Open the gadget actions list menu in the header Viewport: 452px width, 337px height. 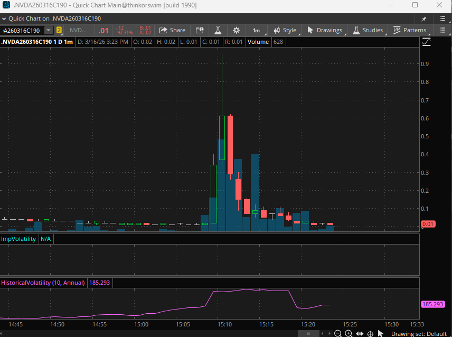442,18
